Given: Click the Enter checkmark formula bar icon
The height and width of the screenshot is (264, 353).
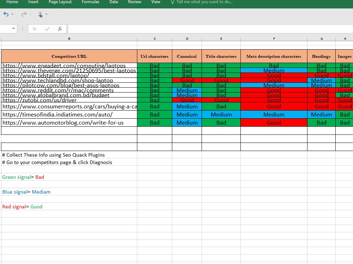Looking at the screenshot, I should click(47, 29).
